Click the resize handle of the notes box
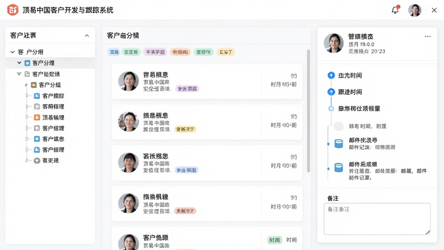The height and width of the screenshot is (250, 444). coord(428,232)
